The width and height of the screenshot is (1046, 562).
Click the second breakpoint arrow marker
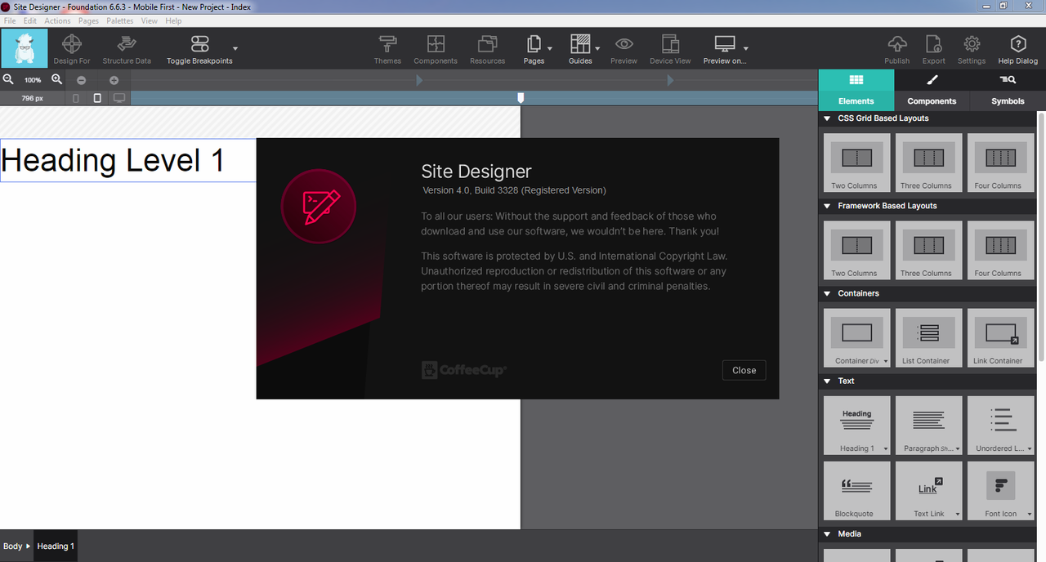coord(670,80)
